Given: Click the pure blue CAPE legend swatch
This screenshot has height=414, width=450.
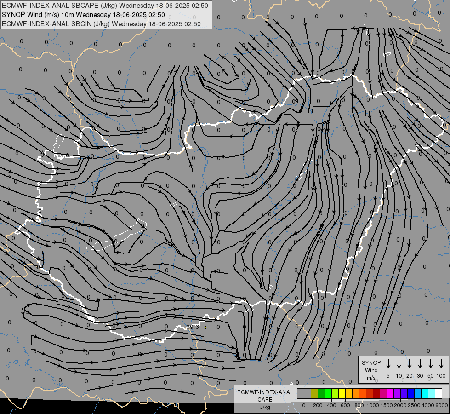Looking at the screenshot, I should 411,393.
